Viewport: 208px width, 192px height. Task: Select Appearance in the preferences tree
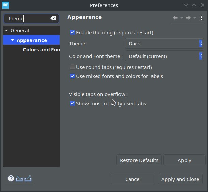pyautogui.click(x=32, y=40)
